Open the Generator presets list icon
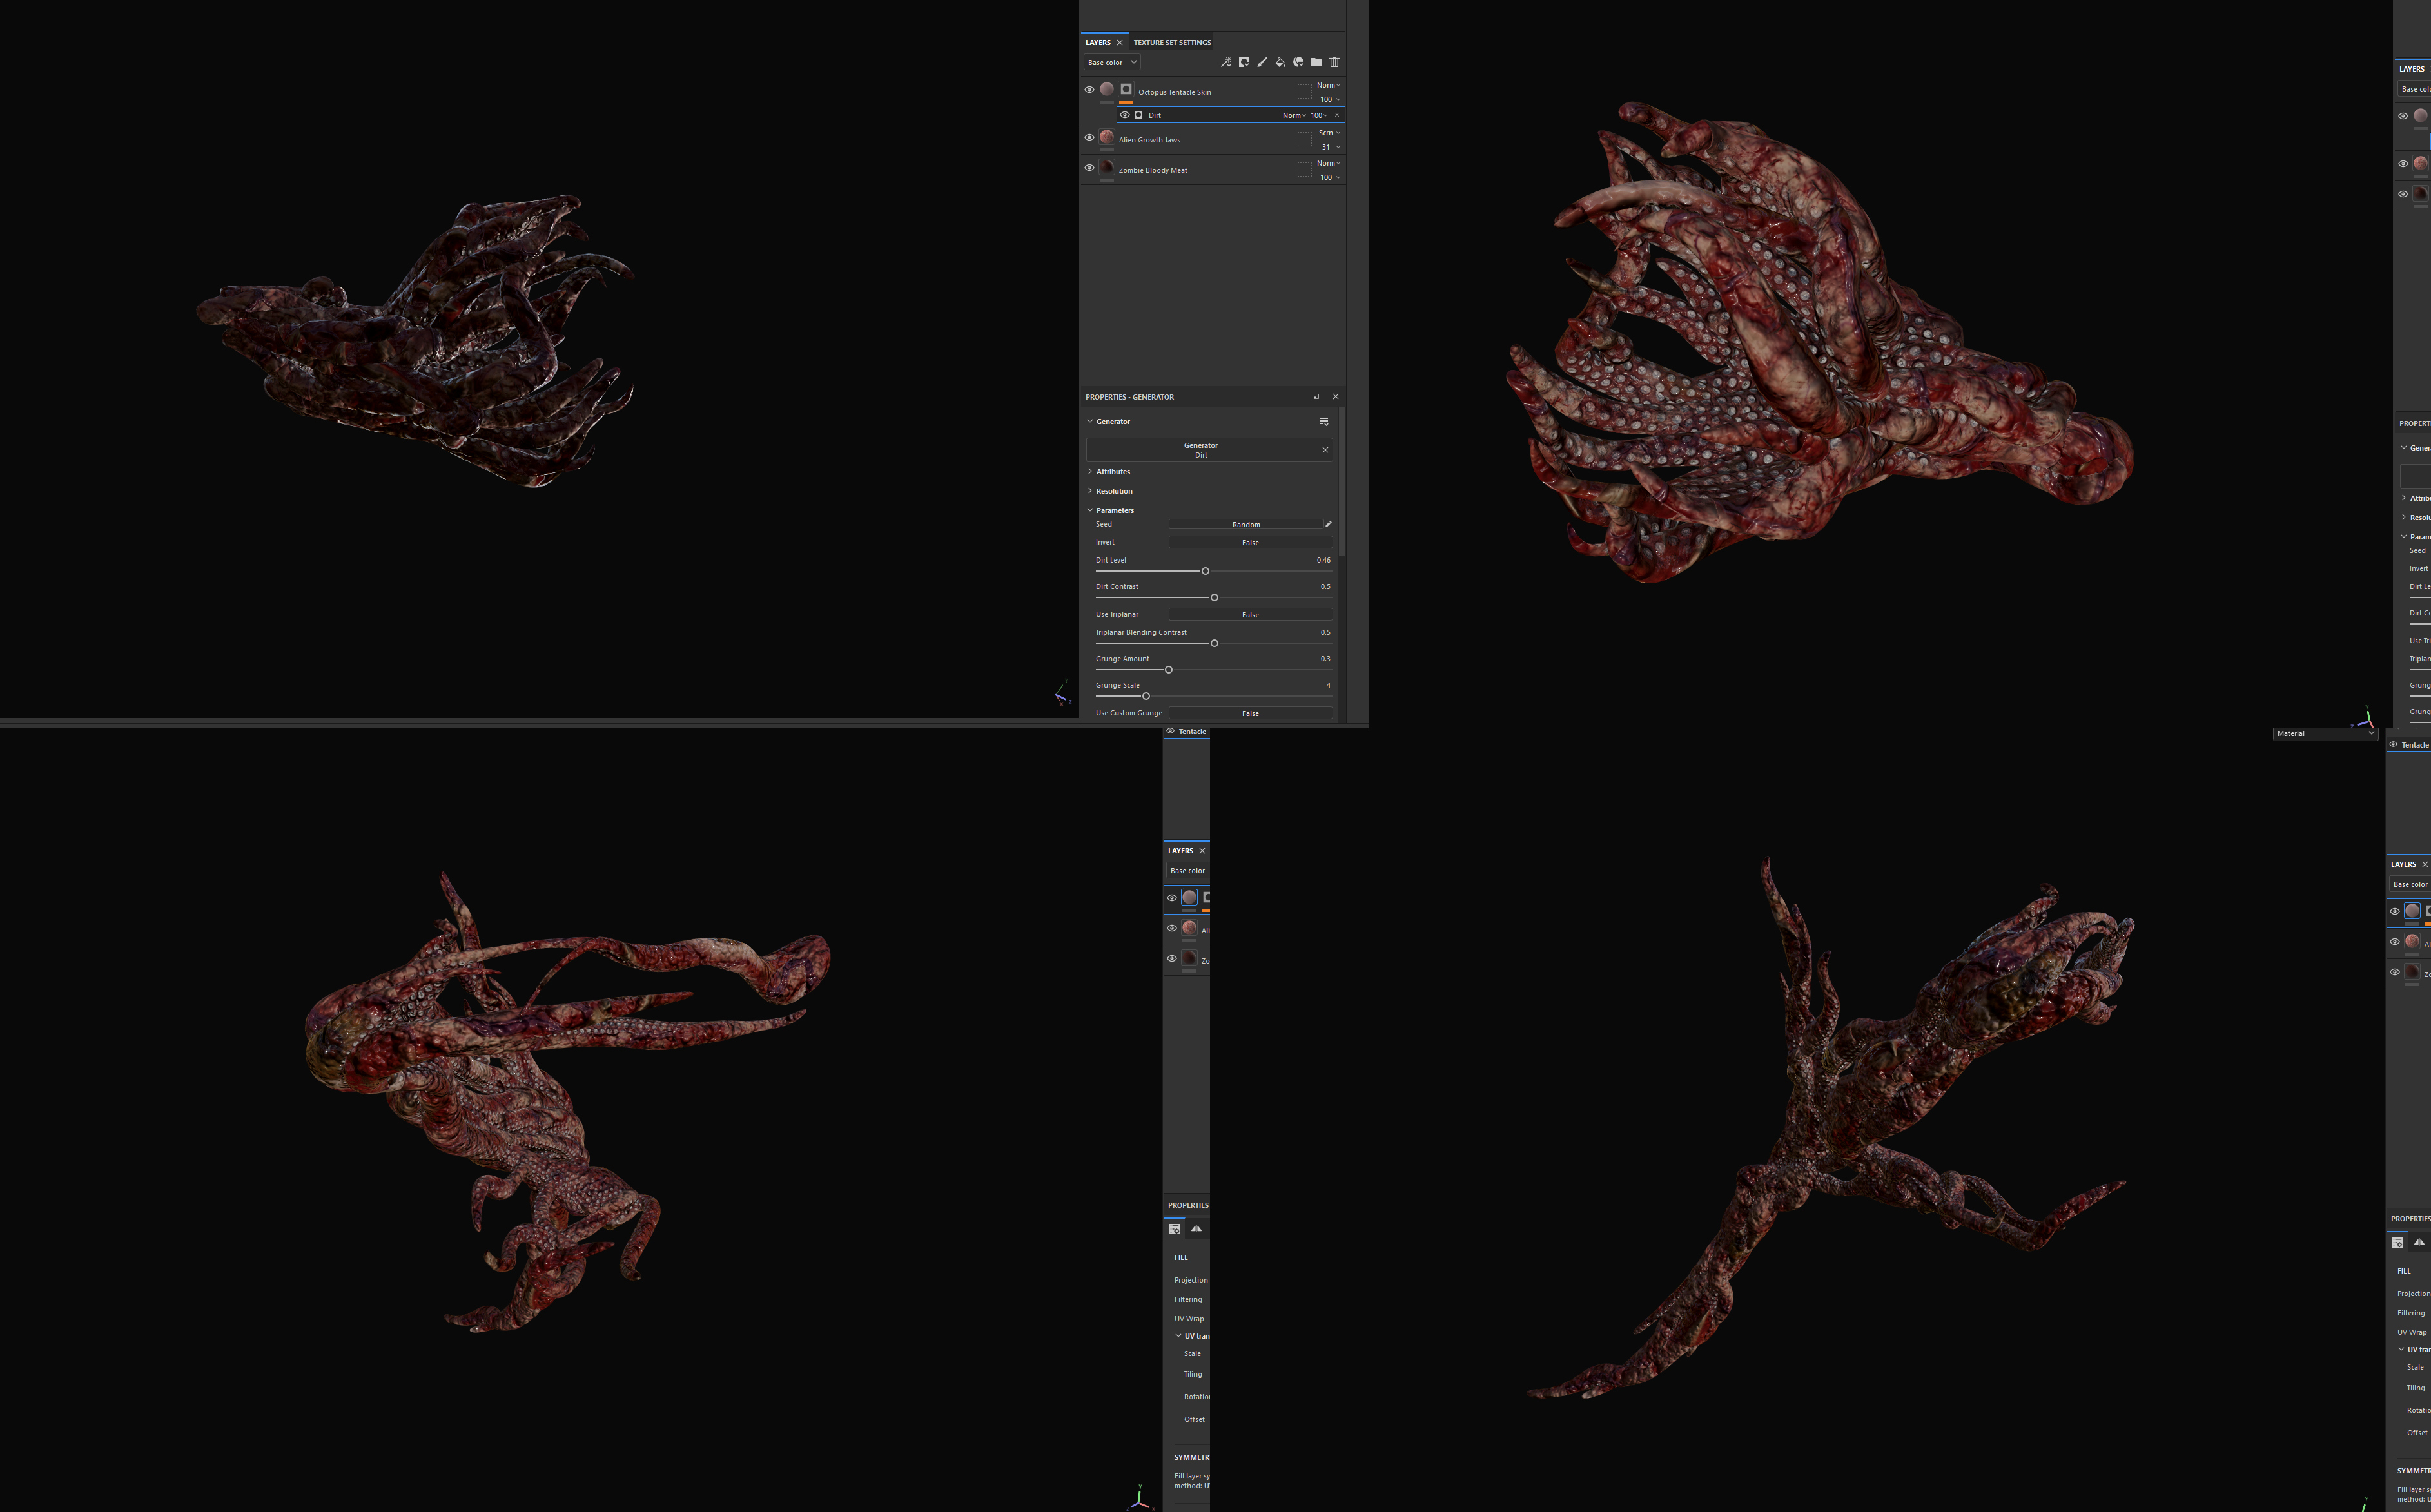The width and height of the screenshot is (2431, 1512). click(1324, 421)
